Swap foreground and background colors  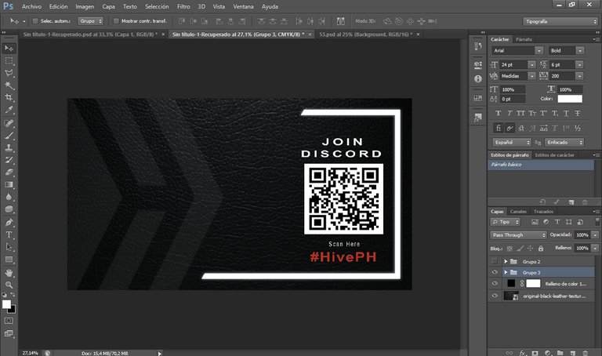pyautogui.click(x=13, y=295)
